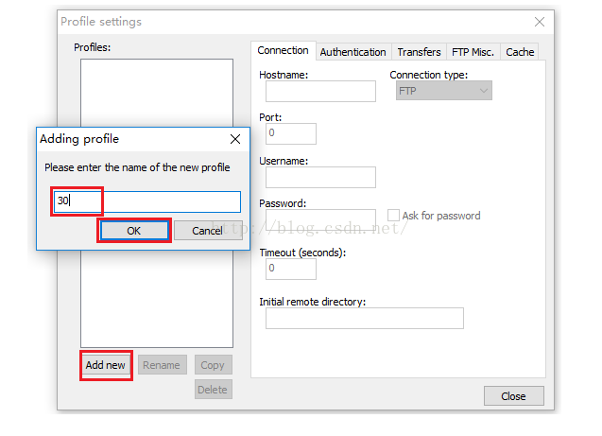The height and width of the screenshot is (436, 602).
Task: Select the FTP Misc. tab
Action: pos(473,52)
